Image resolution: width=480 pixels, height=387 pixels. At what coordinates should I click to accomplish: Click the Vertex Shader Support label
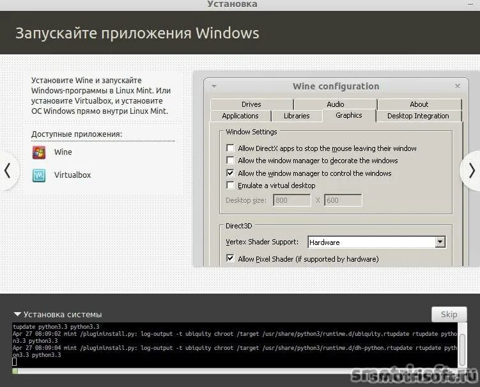point(262,242)
